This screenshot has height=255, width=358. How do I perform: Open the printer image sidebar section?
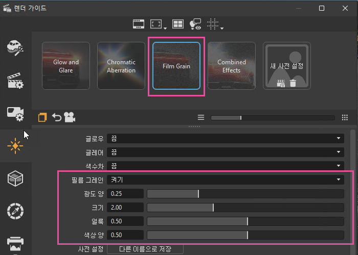[x=15, y=244]
